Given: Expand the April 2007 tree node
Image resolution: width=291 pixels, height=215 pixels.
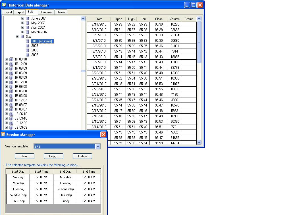Looking at the screenshot, I should point(22,28).
